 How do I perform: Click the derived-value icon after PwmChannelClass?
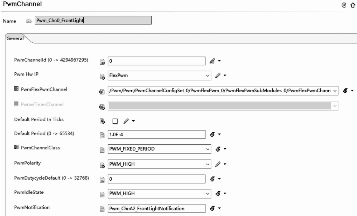pos(218,149)
